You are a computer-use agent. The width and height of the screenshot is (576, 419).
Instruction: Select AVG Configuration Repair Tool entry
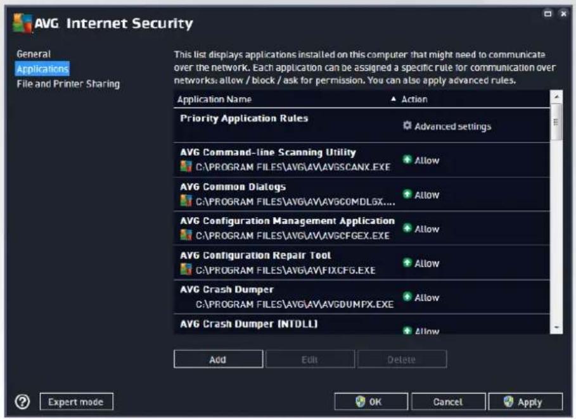pyautogui.click(x=361, y=263)
